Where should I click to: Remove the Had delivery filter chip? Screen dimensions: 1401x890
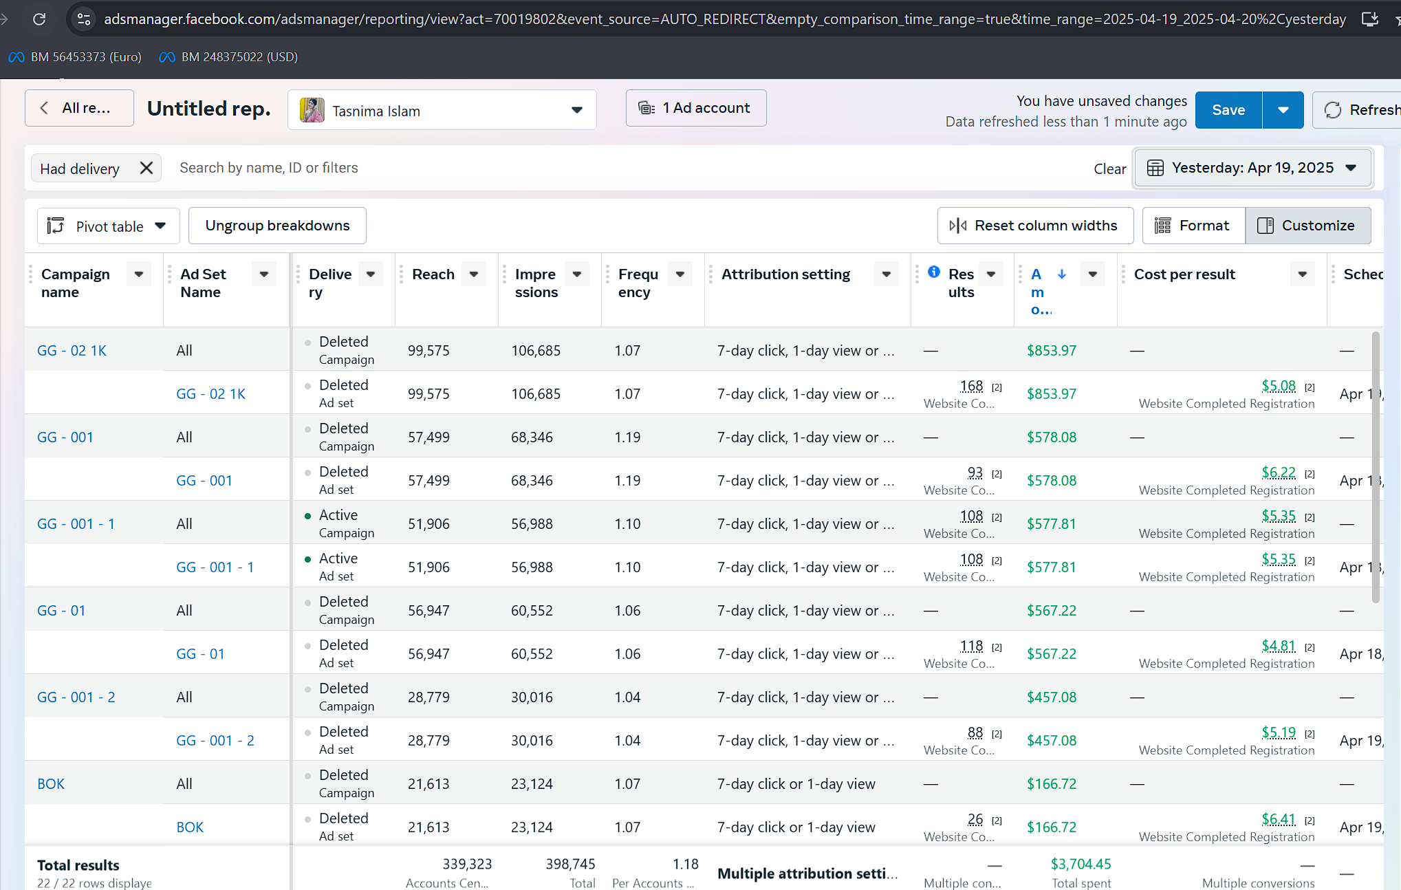[146, 168]
